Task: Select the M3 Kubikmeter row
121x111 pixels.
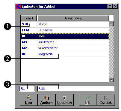Action: [x=65, y=42]
